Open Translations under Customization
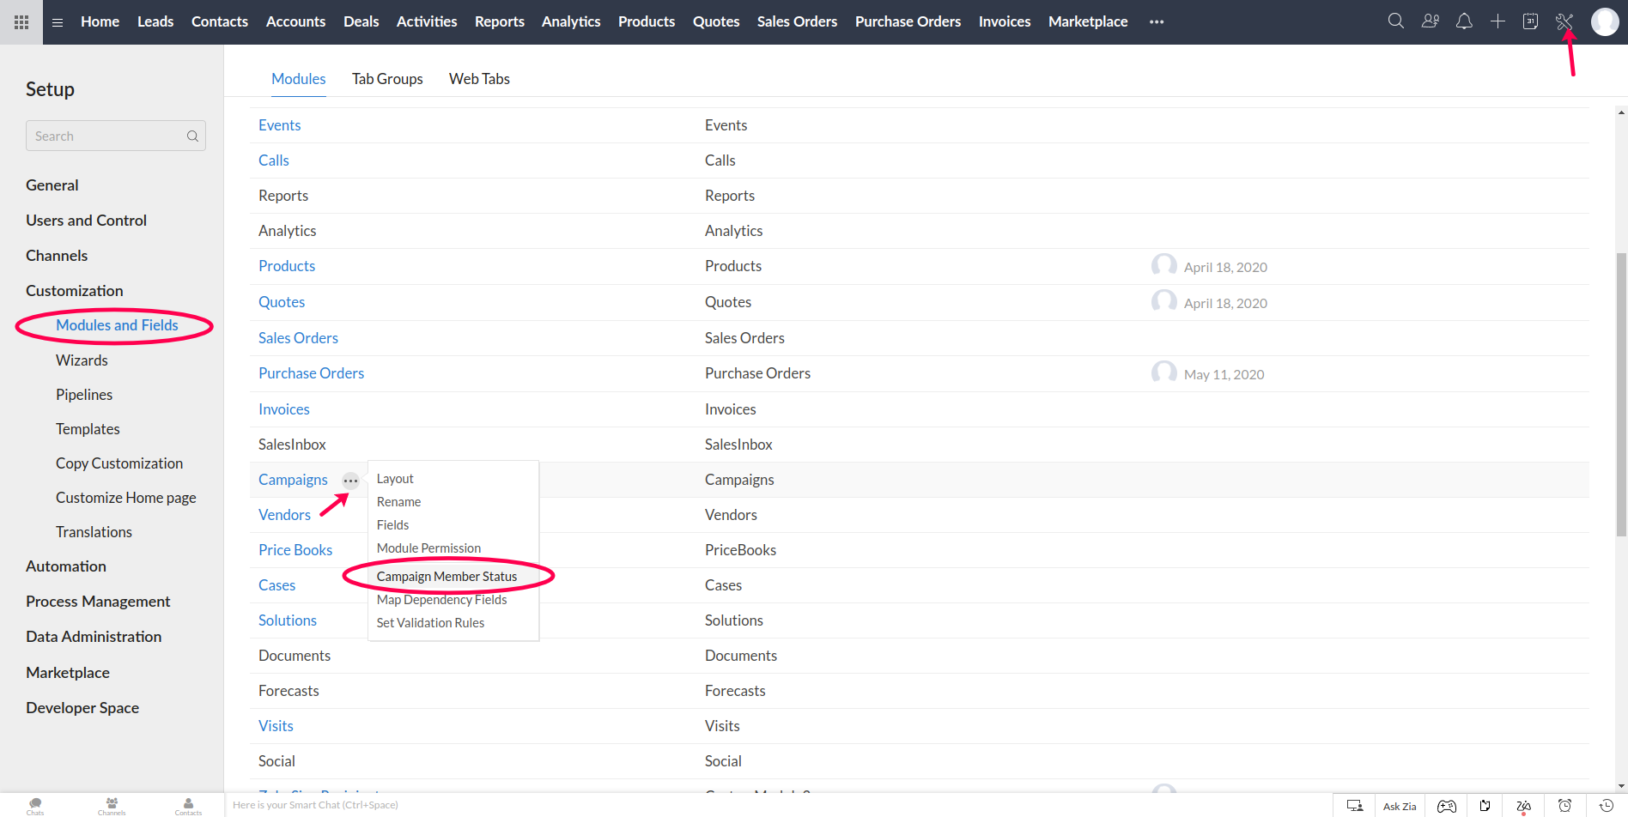This screenshot has width=1628, height=817. coord(94,532)
